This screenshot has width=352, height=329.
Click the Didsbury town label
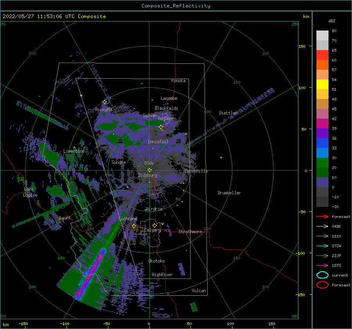[148, 175]
